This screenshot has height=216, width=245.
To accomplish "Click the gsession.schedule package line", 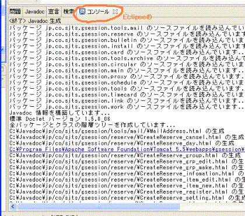I will coord(127,82).
